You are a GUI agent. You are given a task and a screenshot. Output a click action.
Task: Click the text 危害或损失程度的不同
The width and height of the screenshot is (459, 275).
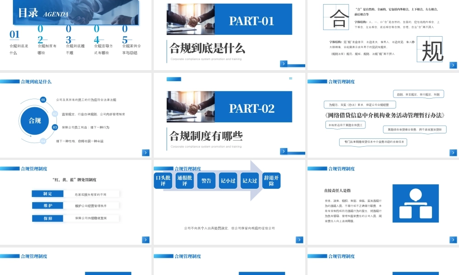point(90,194)
